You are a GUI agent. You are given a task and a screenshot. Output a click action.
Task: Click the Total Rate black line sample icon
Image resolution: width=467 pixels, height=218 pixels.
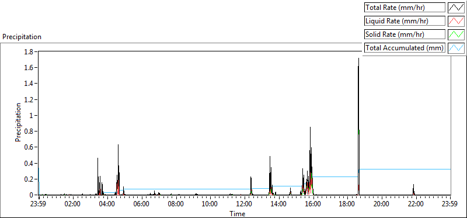coord(456,8)
